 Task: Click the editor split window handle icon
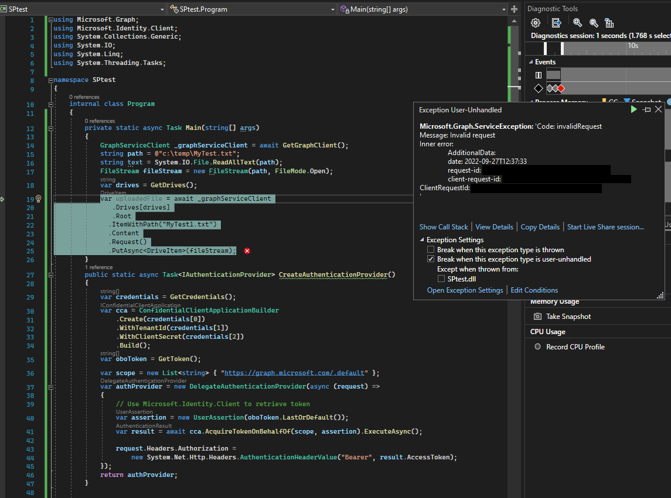click(x=514, y=9)
